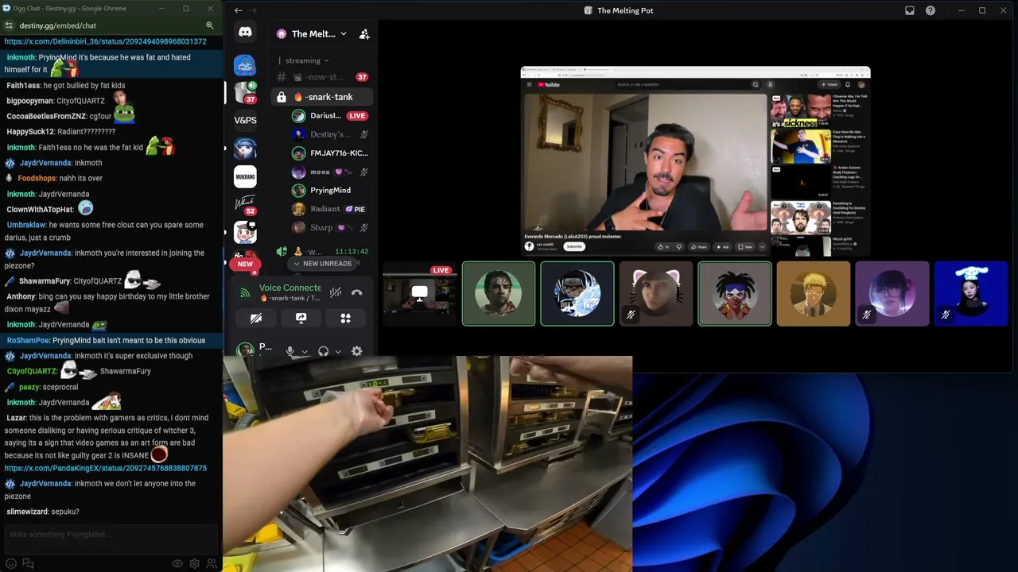The image size is (1018, 572).
Task: Click username Umbraklaw in chat
Action: (26, 226)
